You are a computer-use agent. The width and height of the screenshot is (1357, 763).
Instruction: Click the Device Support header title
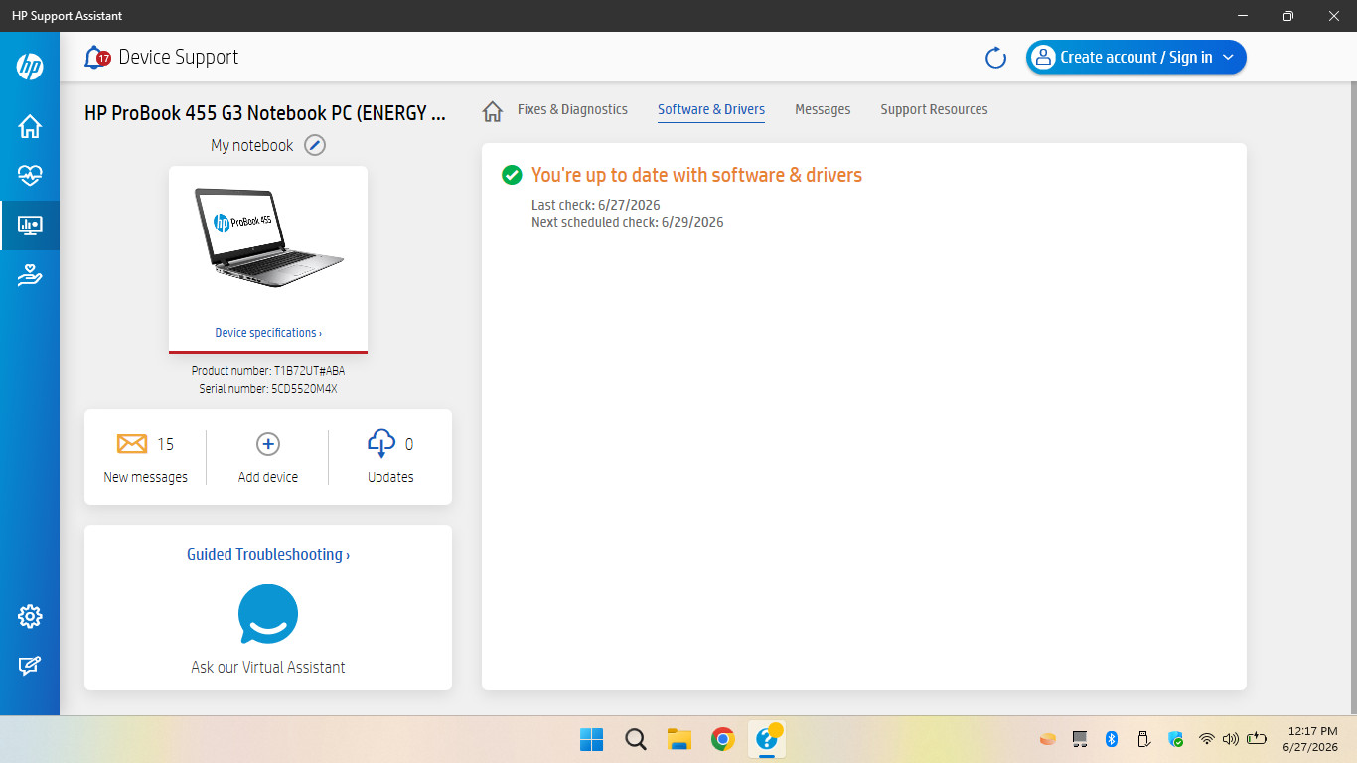[179, 57]
